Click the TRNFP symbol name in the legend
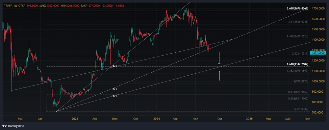 point(8,6)
